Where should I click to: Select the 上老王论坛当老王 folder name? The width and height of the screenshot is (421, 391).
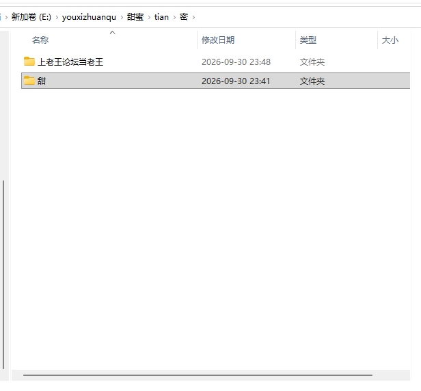point(70,62)
